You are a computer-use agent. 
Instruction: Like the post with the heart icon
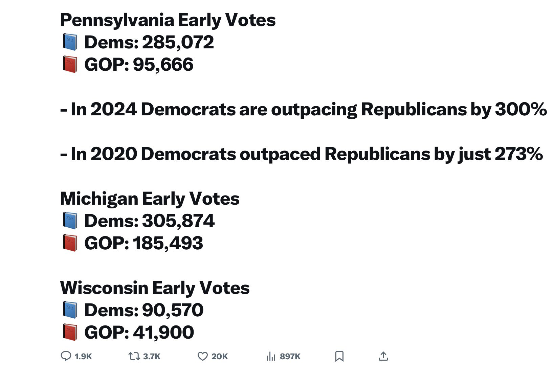[202, 356]
